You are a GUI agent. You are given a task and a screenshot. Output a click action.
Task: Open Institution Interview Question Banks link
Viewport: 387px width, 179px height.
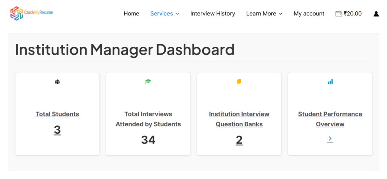click(239, 119)
